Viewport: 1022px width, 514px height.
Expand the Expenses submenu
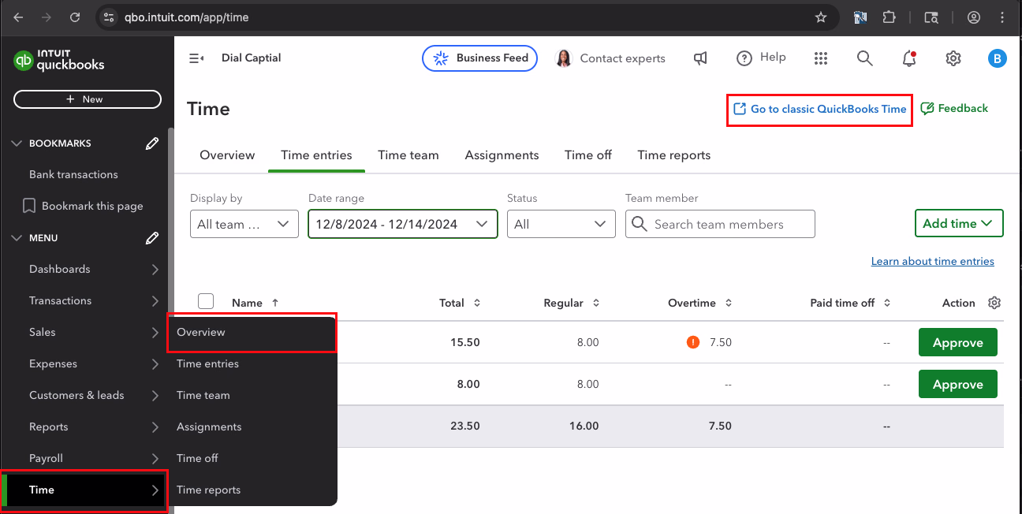(155, 364)
